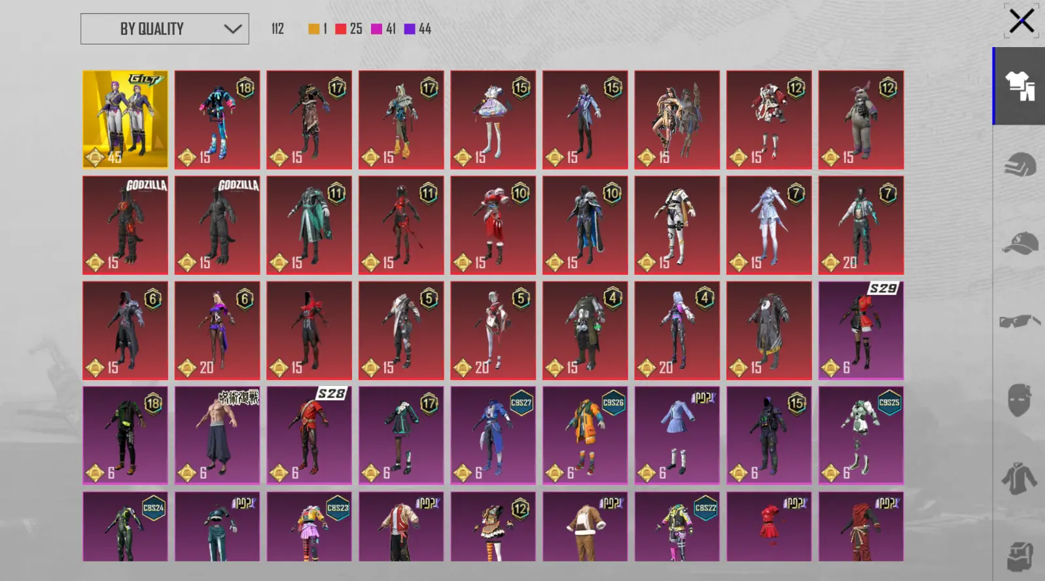Pick the C8S22 outfit
Viewport: 1045px width, 581px height.
pos(677,527)
